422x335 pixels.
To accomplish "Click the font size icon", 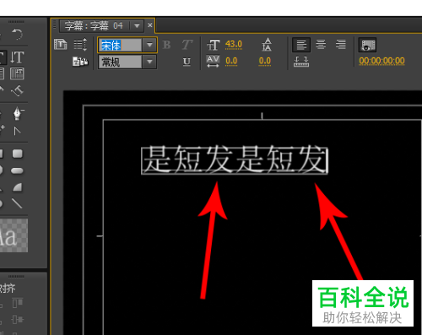I will 213,45.
